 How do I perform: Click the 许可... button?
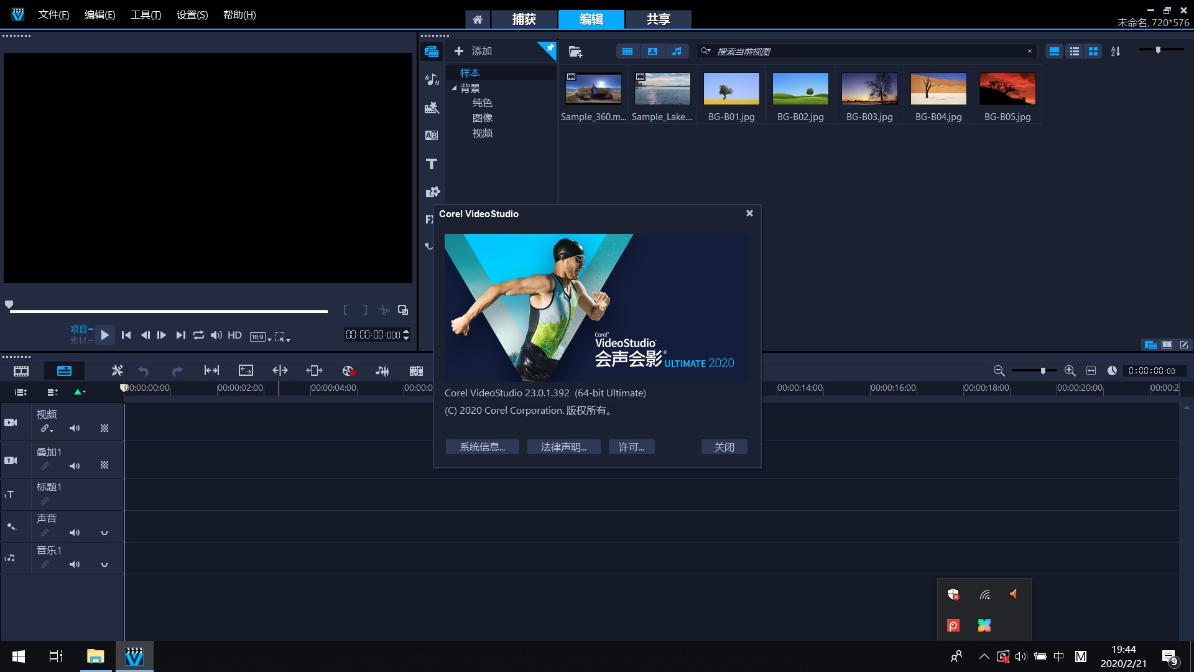point(631,447)
